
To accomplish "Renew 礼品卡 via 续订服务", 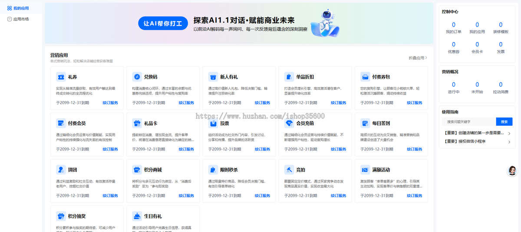I will tap(186, 149).
